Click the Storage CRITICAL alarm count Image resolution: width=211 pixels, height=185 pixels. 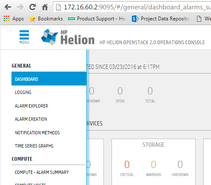[x=127, y=165]
